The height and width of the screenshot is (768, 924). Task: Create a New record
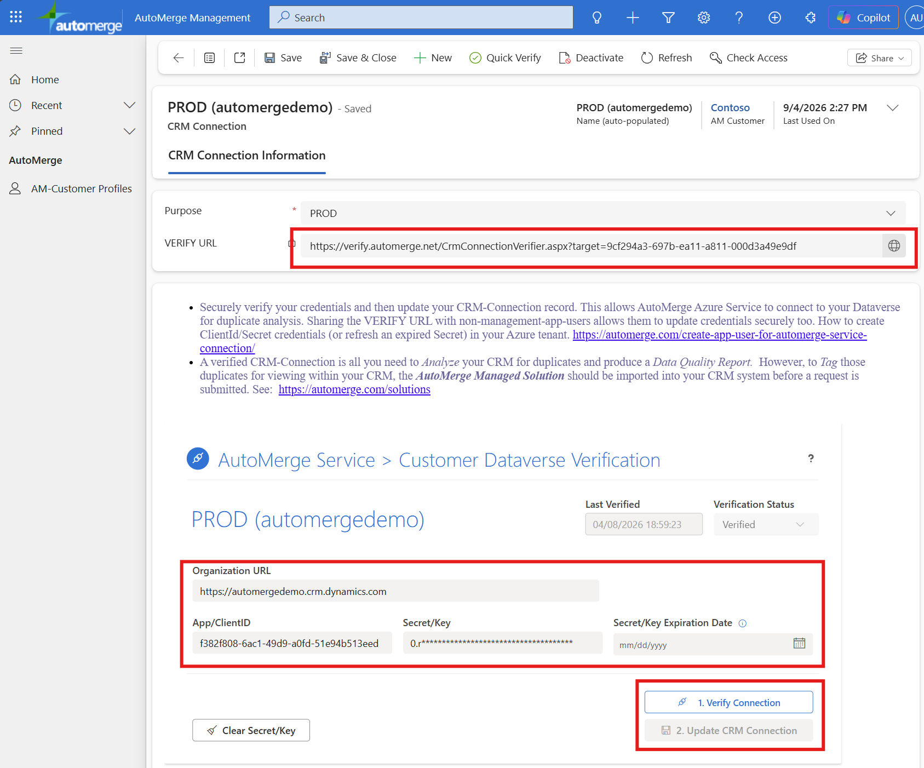(433, 58)
